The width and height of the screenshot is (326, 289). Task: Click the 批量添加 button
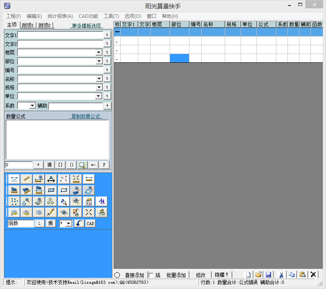[176, 275]
